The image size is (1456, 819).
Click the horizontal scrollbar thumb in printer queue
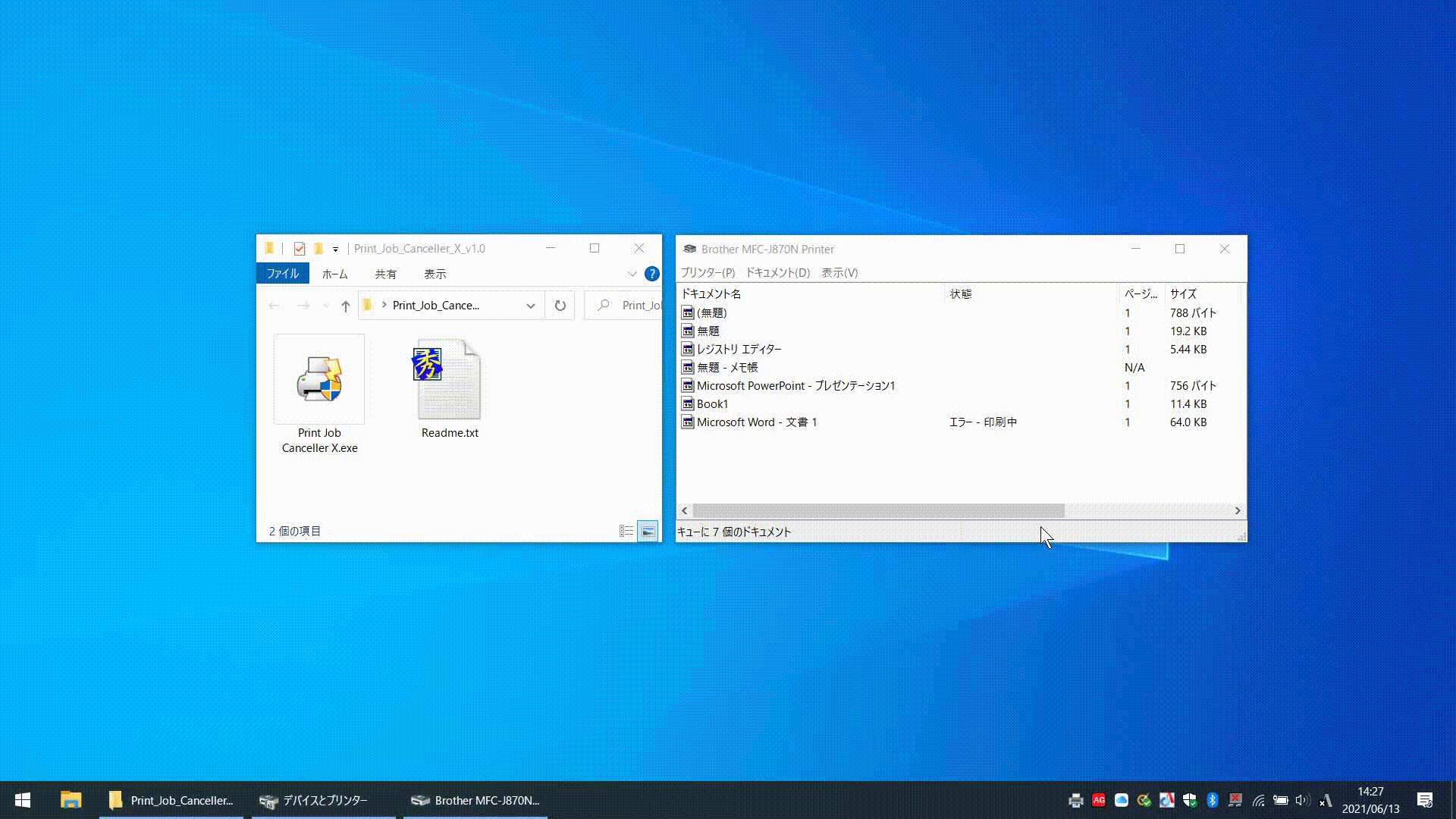(878, 511)
